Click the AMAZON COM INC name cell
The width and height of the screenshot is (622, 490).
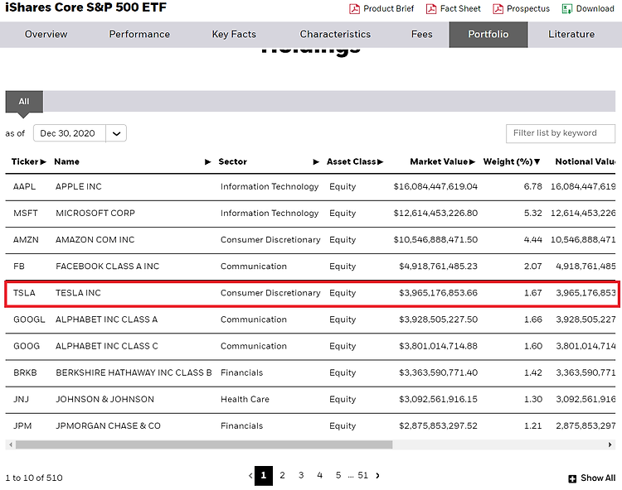point(95,240)
